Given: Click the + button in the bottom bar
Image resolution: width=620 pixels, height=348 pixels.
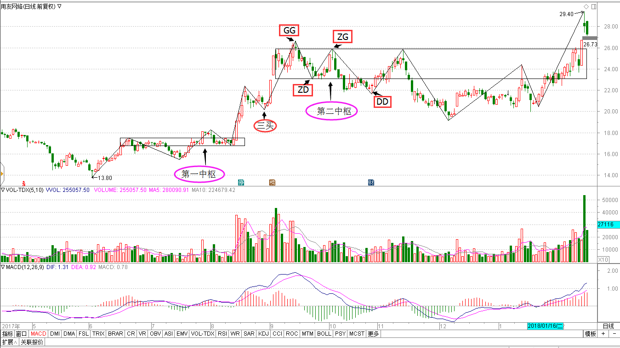Looking at the screenshot, I should [603, 334].
